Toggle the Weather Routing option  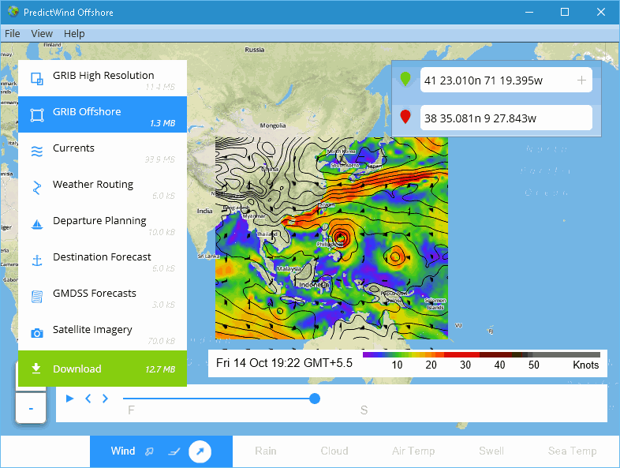[103, 187]
